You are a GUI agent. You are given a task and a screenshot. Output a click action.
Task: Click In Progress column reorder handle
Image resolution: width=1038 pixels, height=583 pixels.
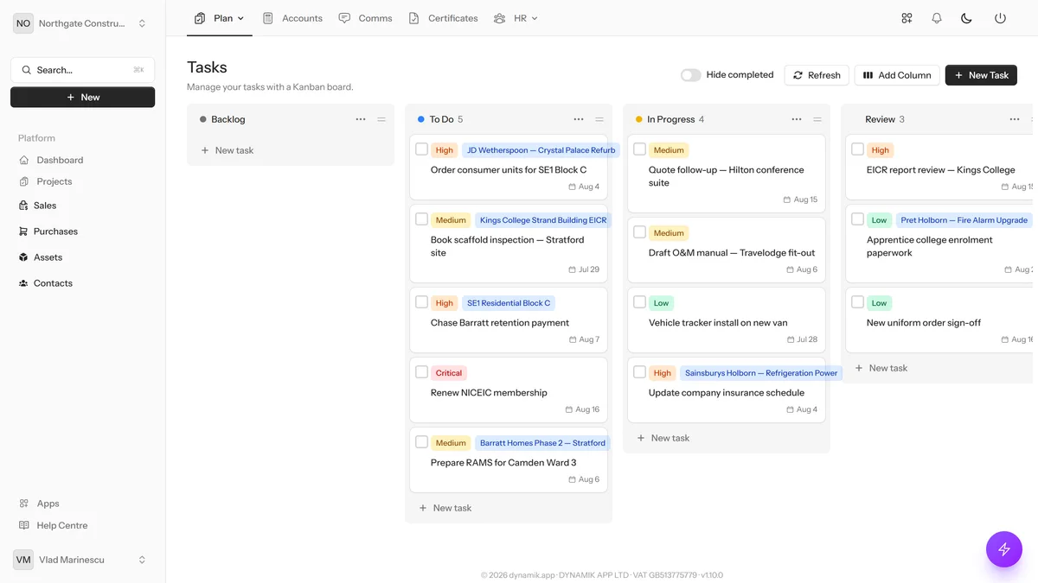(817, 119)
